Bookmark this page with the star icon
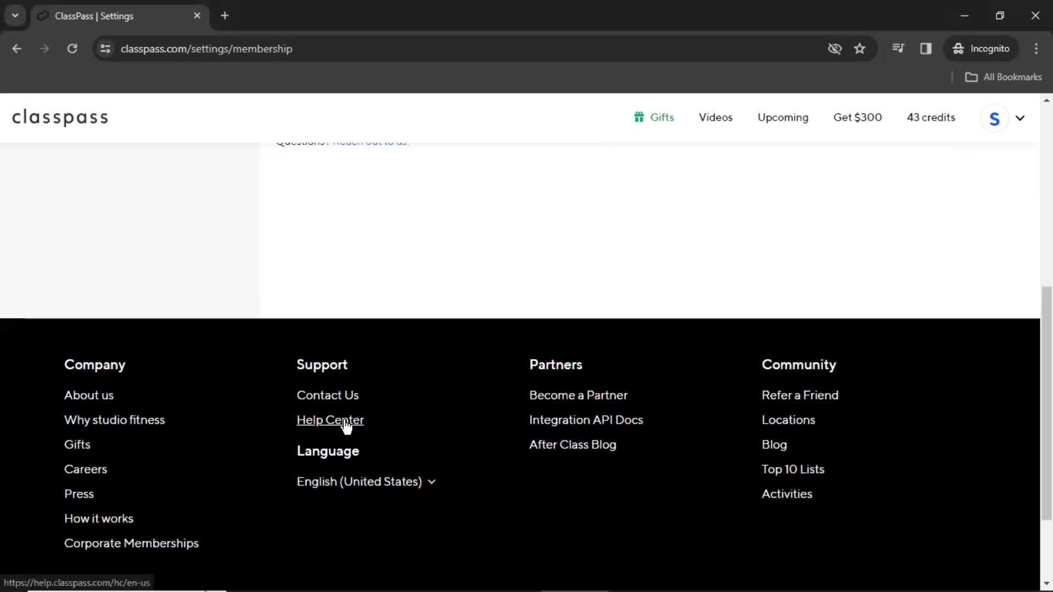 [859, 49]
